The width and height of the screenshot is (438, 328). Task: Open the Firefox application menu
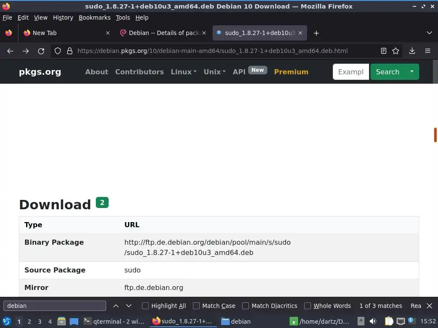pyautogui.click(x=428, y=51)
